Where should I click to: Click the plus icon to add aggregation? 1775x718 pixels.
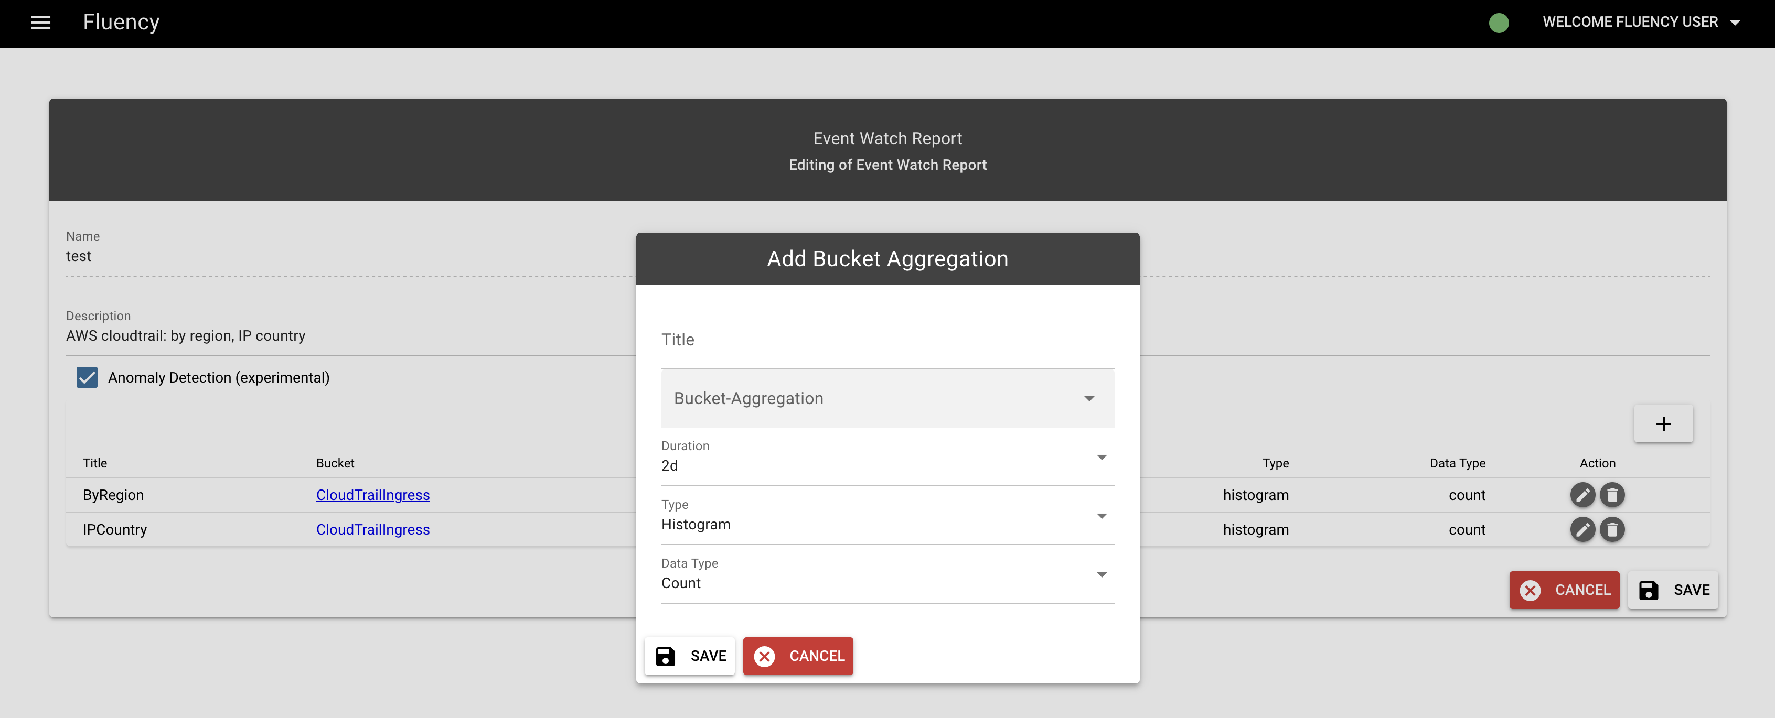1663,423
